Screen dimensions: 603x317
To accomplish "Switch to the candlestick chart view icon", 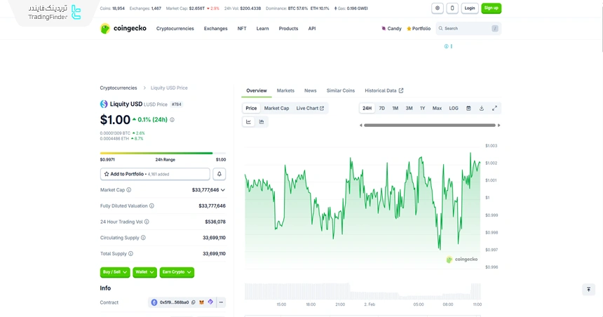I will (x=262, y=121).
